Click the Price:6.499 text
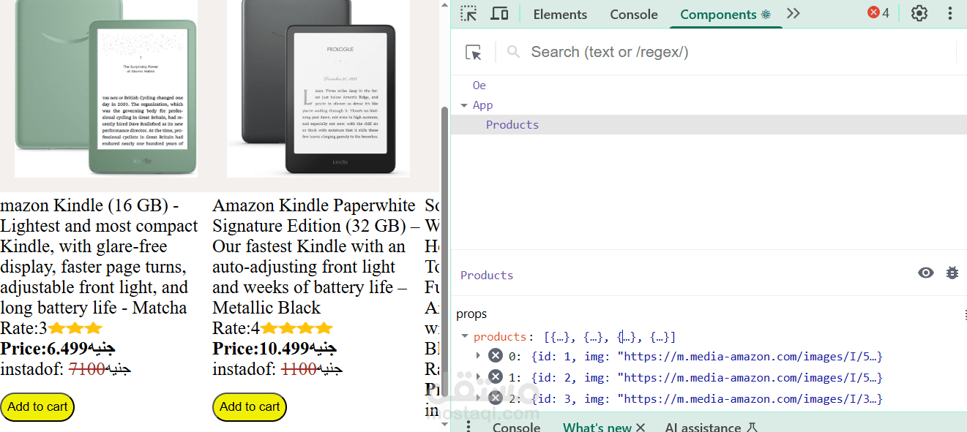The width and height of the screenshot is (967, 432). click(58, 349)
